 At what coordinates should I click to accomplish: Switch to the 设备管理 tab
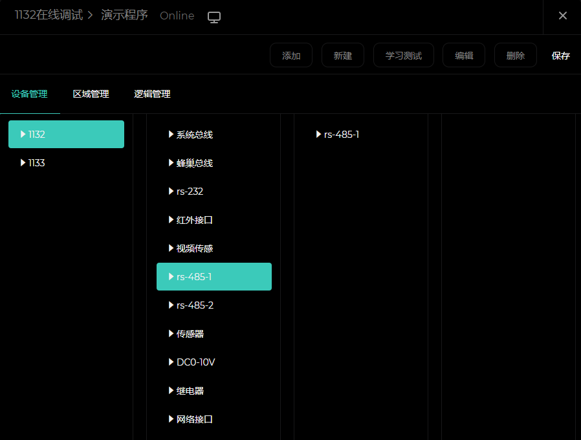point(29,94)
